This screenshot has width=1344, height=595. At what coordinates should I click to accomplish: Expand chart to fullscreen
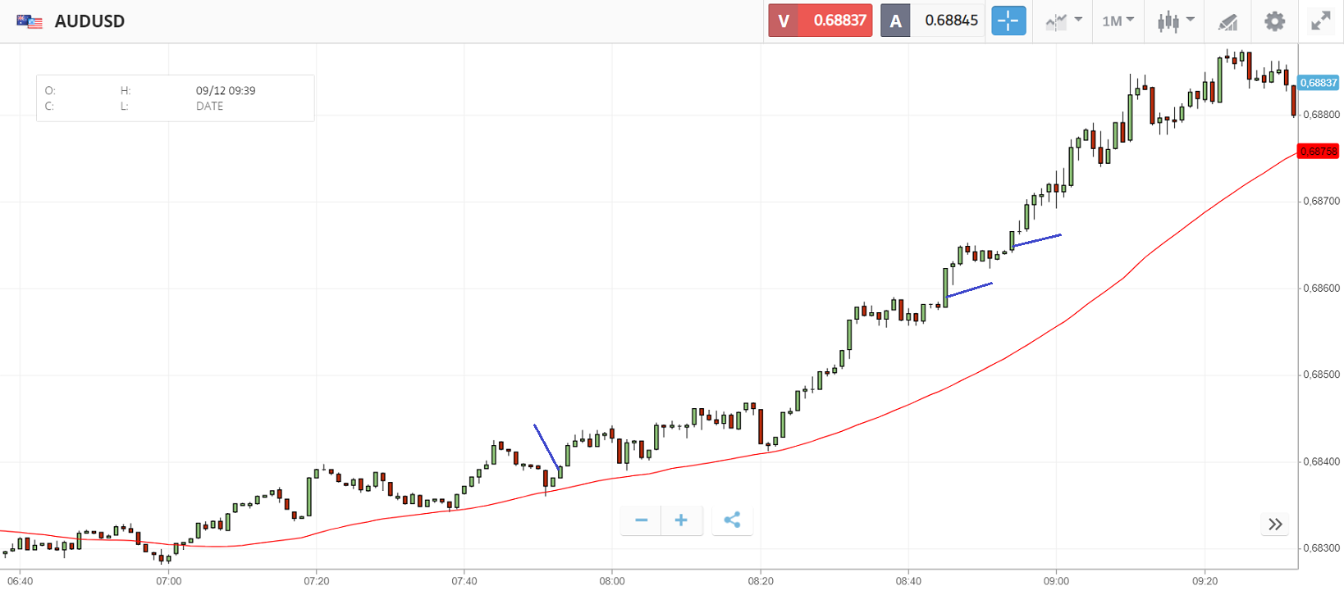(1320, 21)
